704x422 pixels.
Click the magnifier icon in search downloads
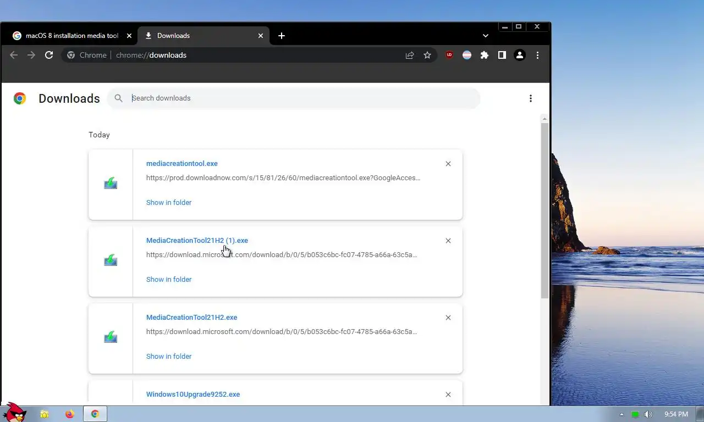coord(118,98)
